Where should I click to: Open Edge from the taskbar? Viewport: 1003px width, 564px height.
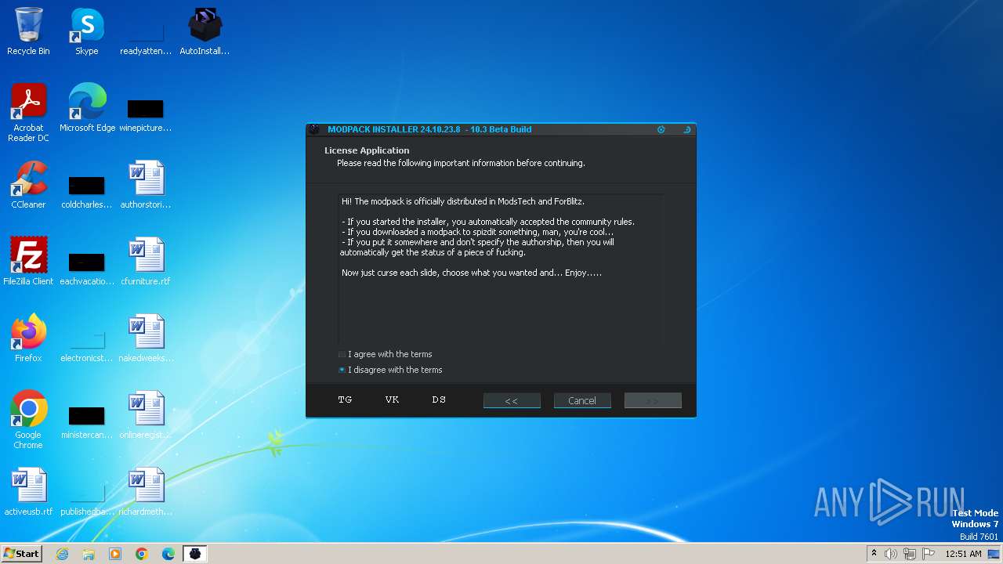168,554
